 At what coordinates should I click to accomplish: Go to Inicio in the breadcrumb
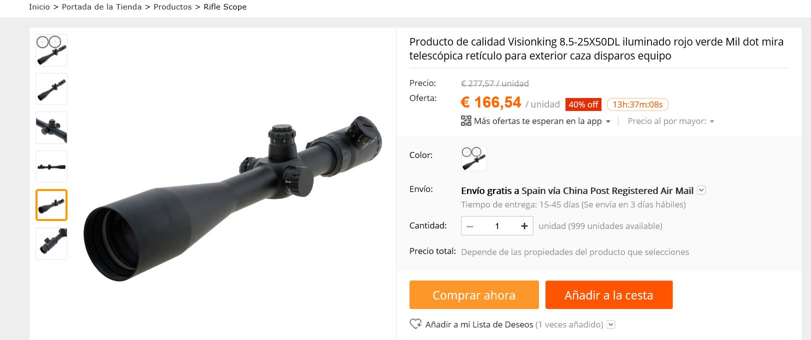tap(39, 7)
